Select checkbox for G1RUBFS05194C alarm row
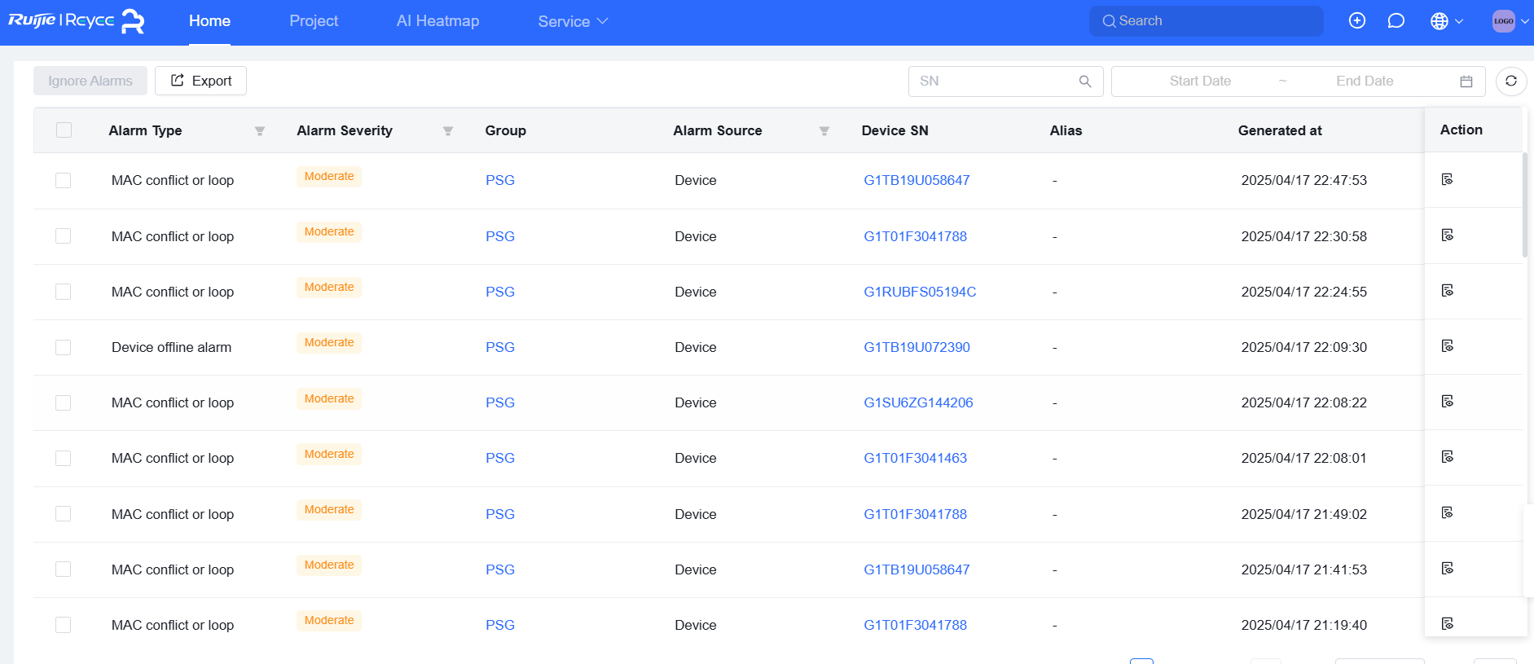 pos(63,292)
